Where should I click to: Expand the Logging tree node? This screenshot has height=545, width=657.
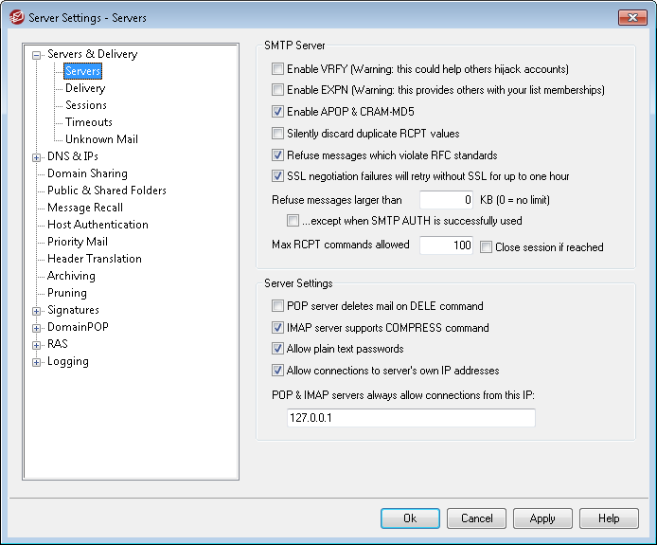pos(37,362)
